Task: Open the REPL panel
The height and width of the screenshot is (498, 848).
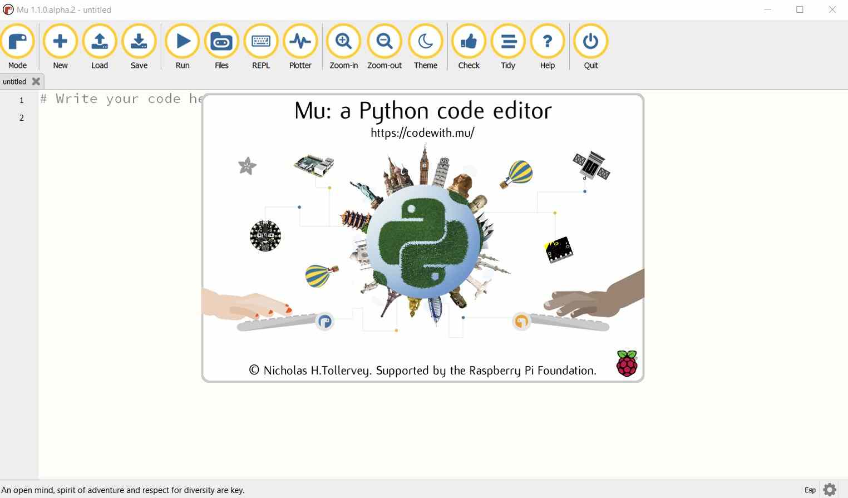Action: pos(261,47)
